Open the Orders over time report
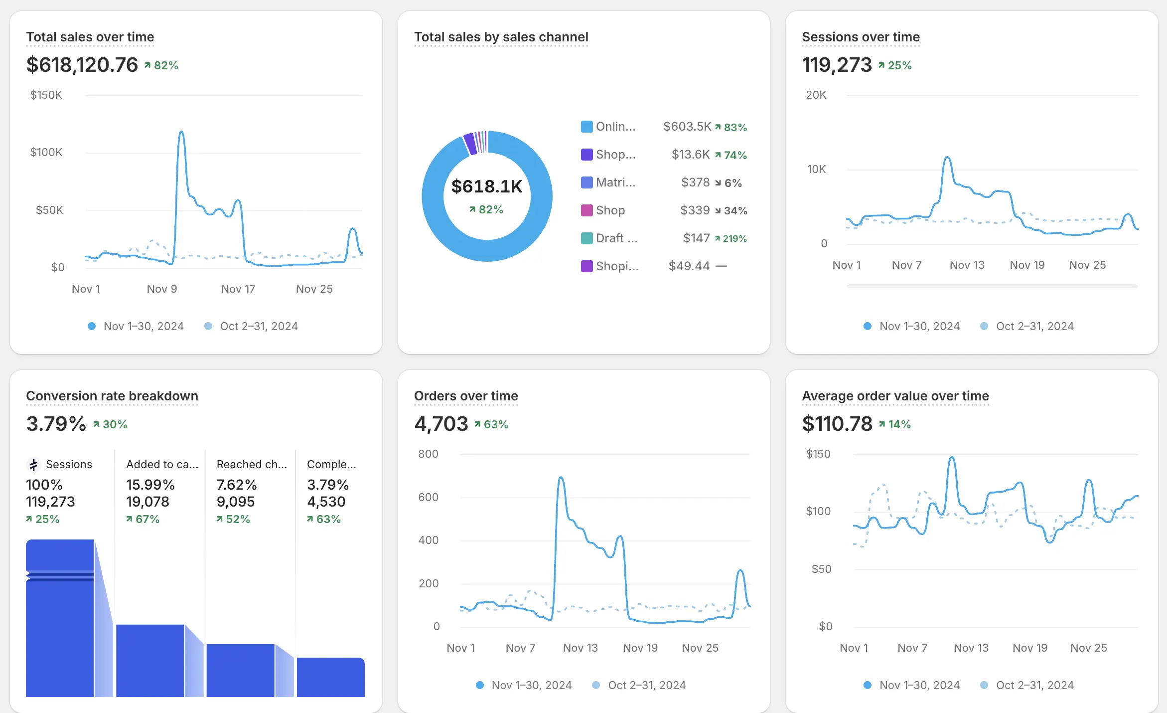 [466, 396]
